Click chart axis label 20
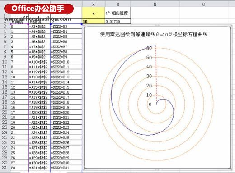Image resolution: width=235 pixels, height=173 pixels. [x=149, y=86]
